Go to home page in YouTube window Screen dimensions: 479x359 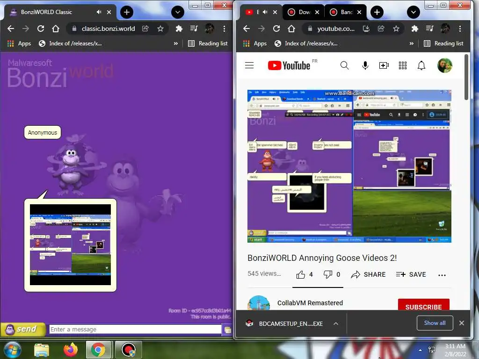tap(291, 29)
